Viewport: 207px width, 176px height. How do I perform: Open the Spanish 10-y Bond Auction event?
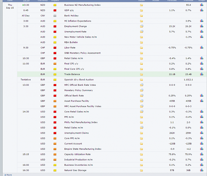pyautogui.click(x=79, y=80)
